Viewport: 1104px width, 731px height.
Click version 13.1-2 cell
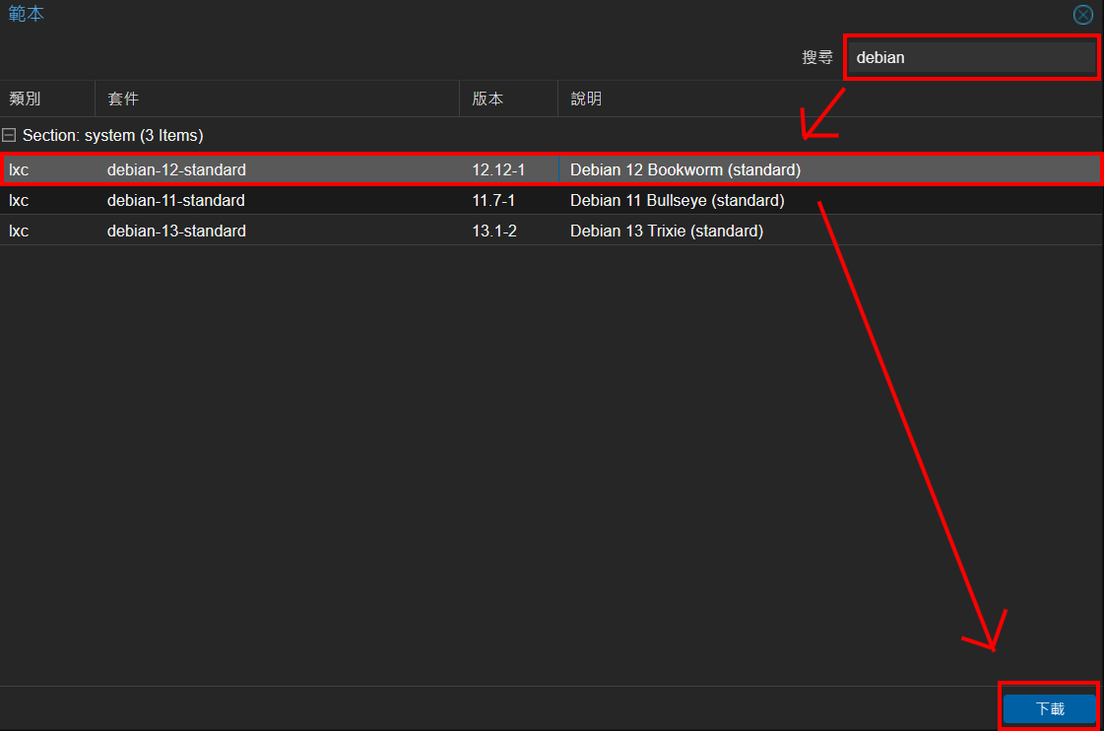coord(493,231)
